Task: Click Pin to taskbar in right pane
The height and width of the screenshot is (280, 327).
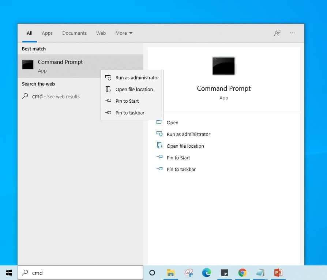Action: 181,169
